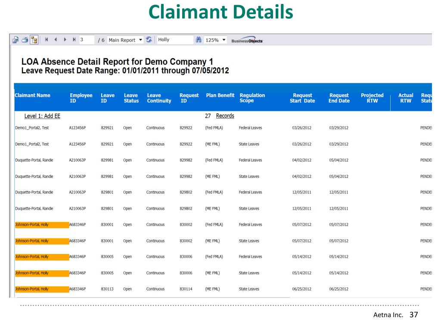The image size is (441, 330).
Task: Click the Leave Status column header
Action: tap(131, 98)
